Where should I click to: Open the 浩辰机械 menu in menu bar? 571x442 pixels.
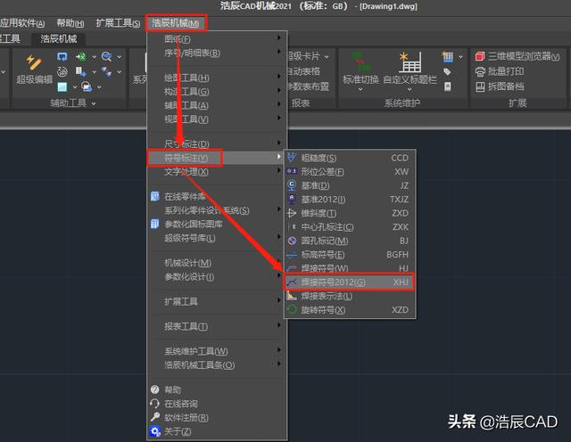pos(175,22)
